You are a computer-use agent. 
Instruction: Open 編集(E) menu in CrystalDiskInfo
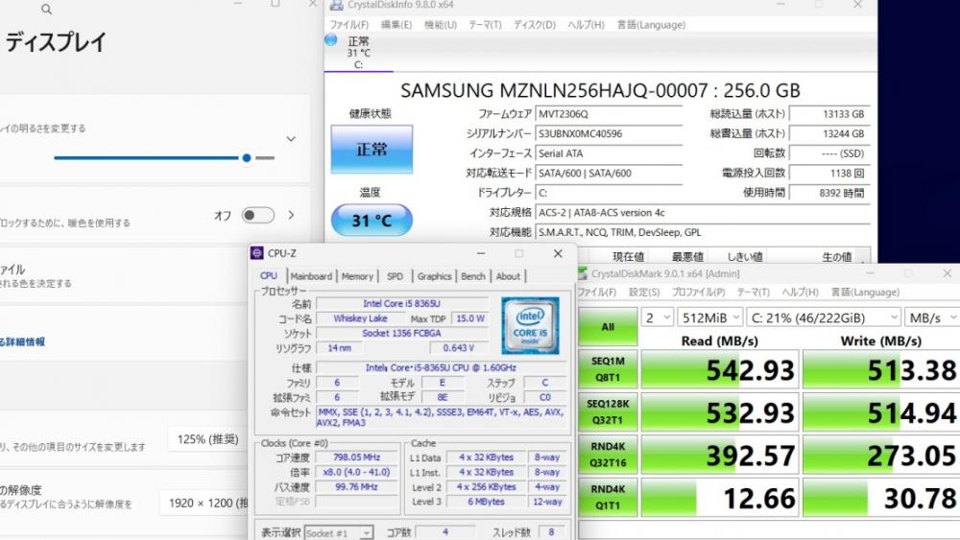pyautogui.click(x=396, y=25)
